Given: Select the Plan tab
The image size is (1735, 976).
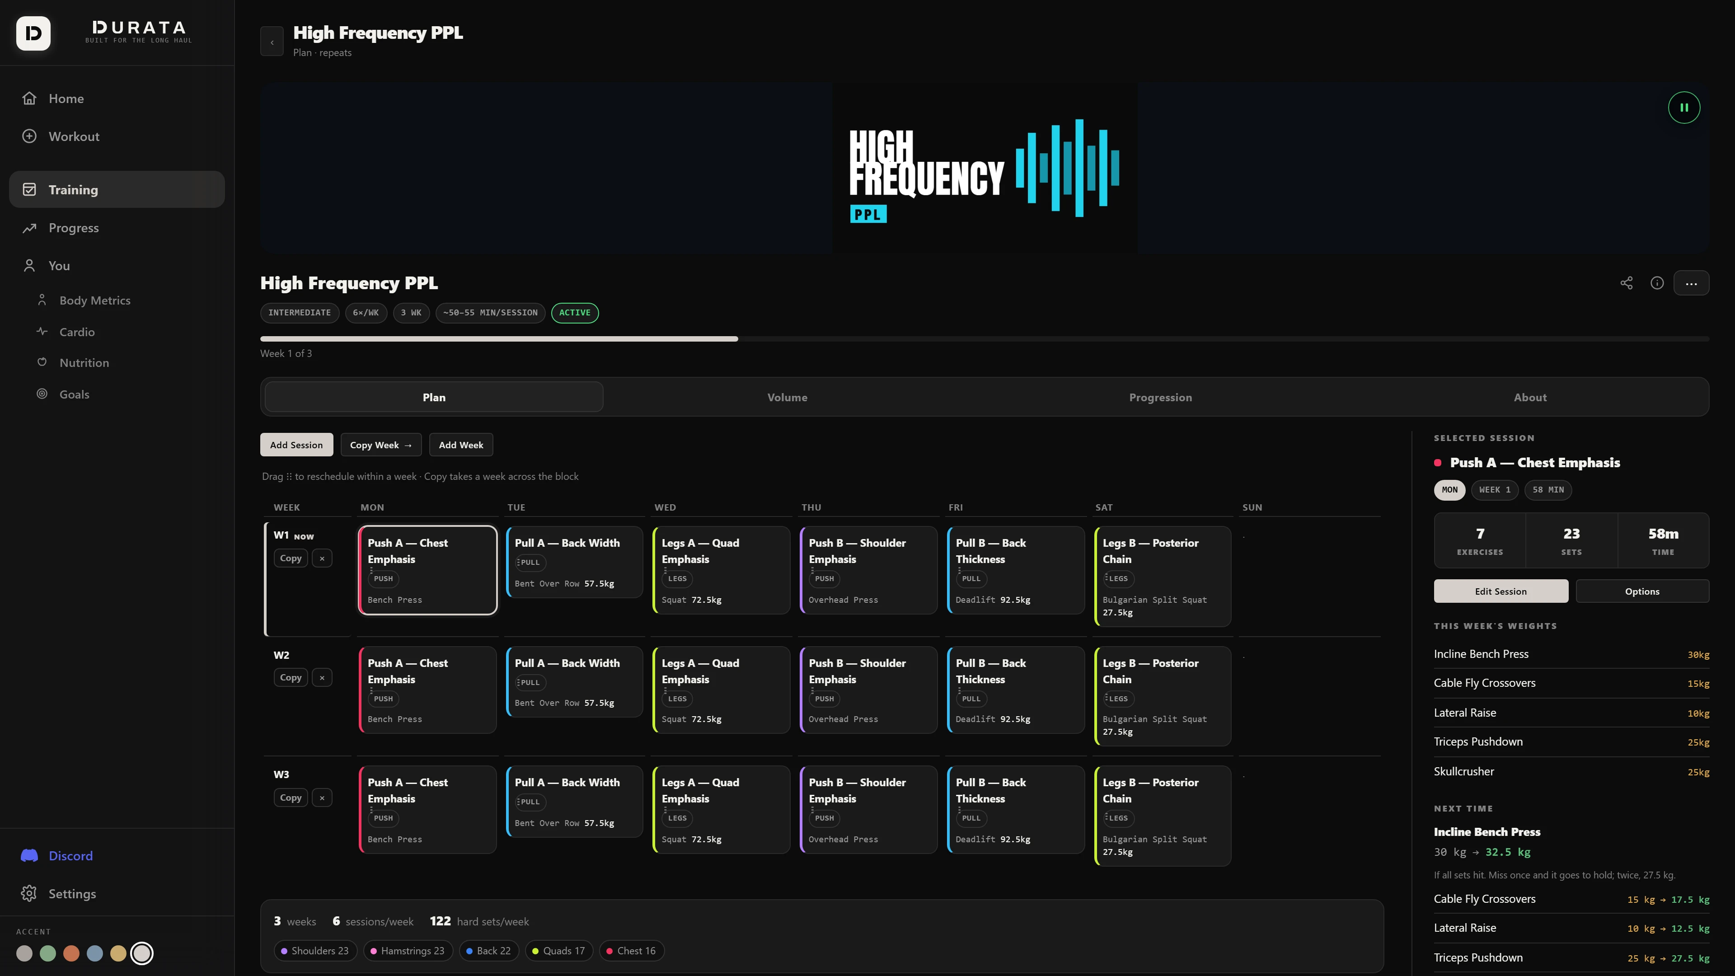Looking at the screenshot, I should 434,398.
